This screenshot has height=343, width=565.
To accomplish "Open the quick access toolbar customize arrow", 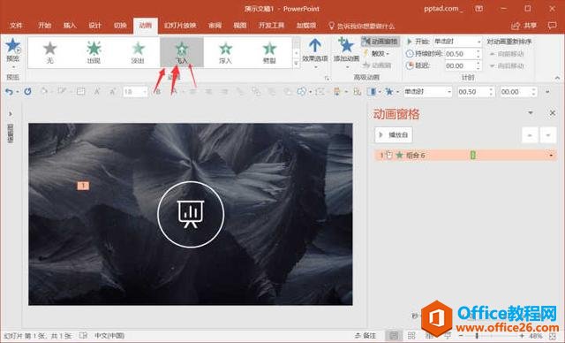I will point(547,92).
